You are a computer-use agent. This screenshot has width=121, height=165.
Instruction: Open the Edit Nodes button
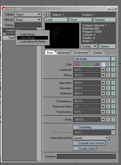point(92,59)
